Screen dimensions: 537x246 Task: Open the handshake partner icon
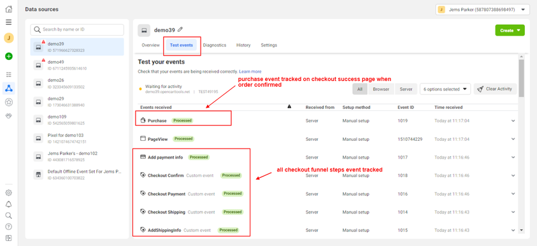point(9,116)
